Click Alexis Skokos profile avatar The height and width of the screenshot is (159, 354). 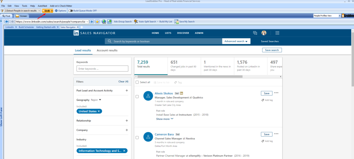click(148, 96)
